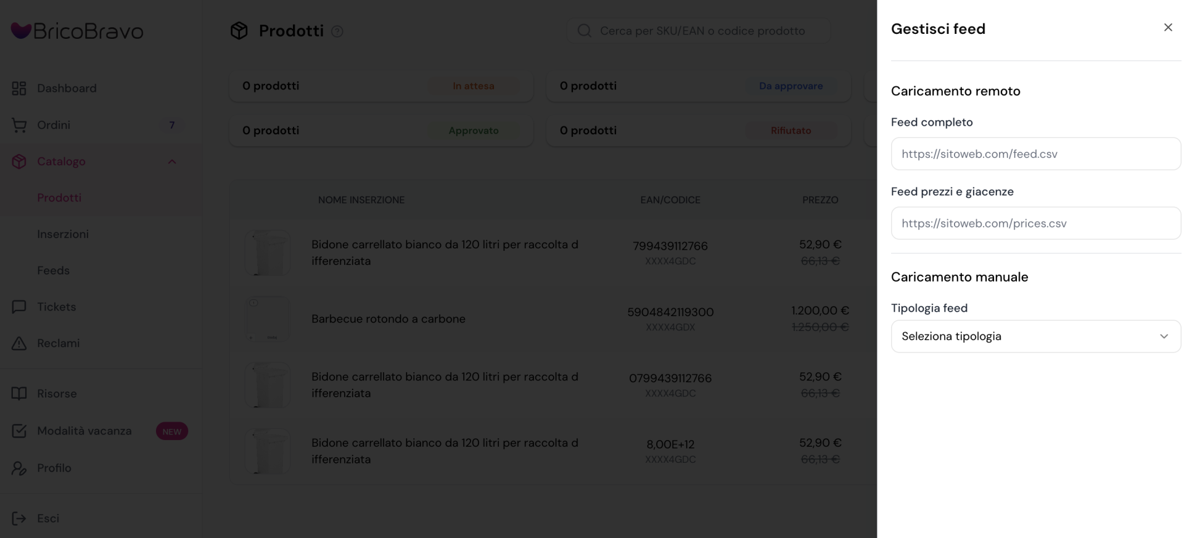Open the Seleziona tipologia dropdown
1184x538 pixels.
(1035, 336)
